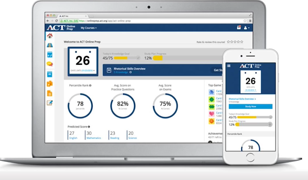The width and height of the screenshot is (308, 180).
Task: Open the orange sun game icon
Action: [x=212, y=121]
